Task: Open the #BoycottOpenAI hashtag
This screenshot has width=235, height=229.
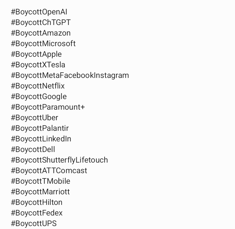Action: [x=39, y=12]
